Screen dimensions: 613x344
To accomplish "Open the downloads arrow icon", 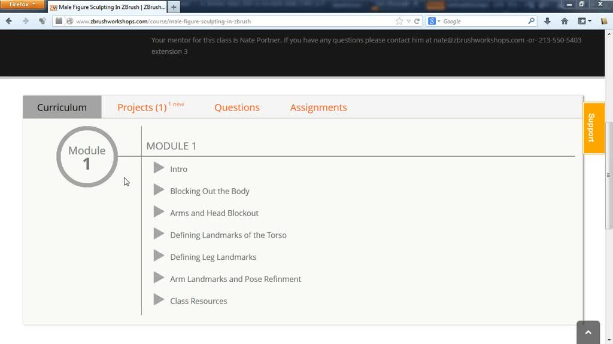I will [x=547, y=21].
